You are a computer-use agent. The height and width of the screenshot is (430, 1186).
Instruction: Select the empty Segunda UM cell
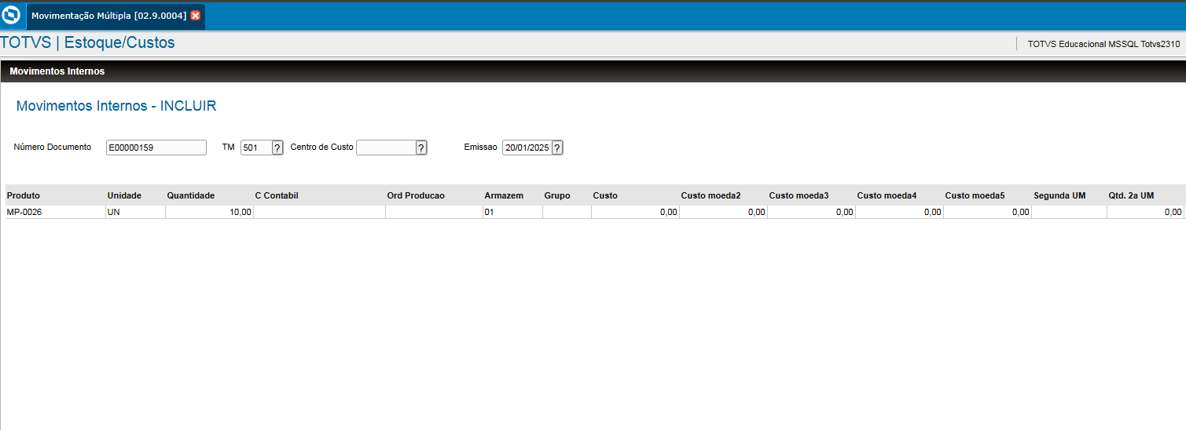coord(1069,212)
